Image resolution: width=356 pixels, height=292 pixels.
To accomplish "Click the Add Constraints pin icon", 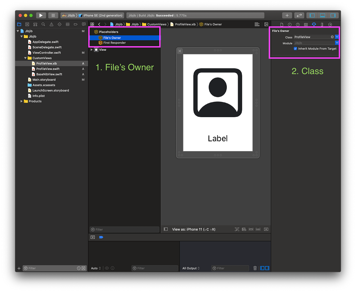I will 251,229.
